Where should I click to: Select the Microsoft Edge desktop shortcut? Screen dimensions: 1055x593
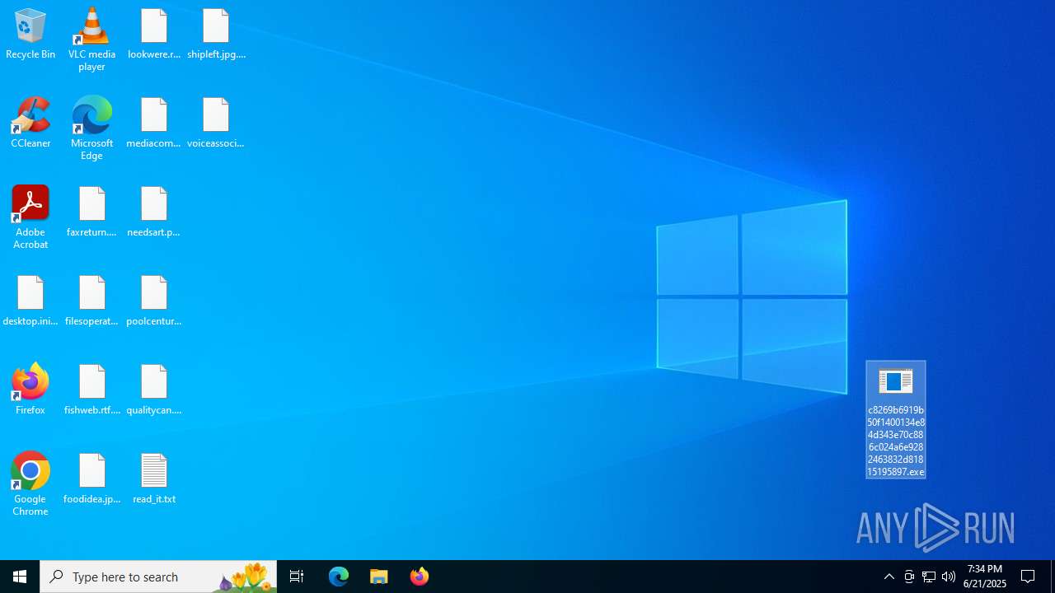[92, 128]
